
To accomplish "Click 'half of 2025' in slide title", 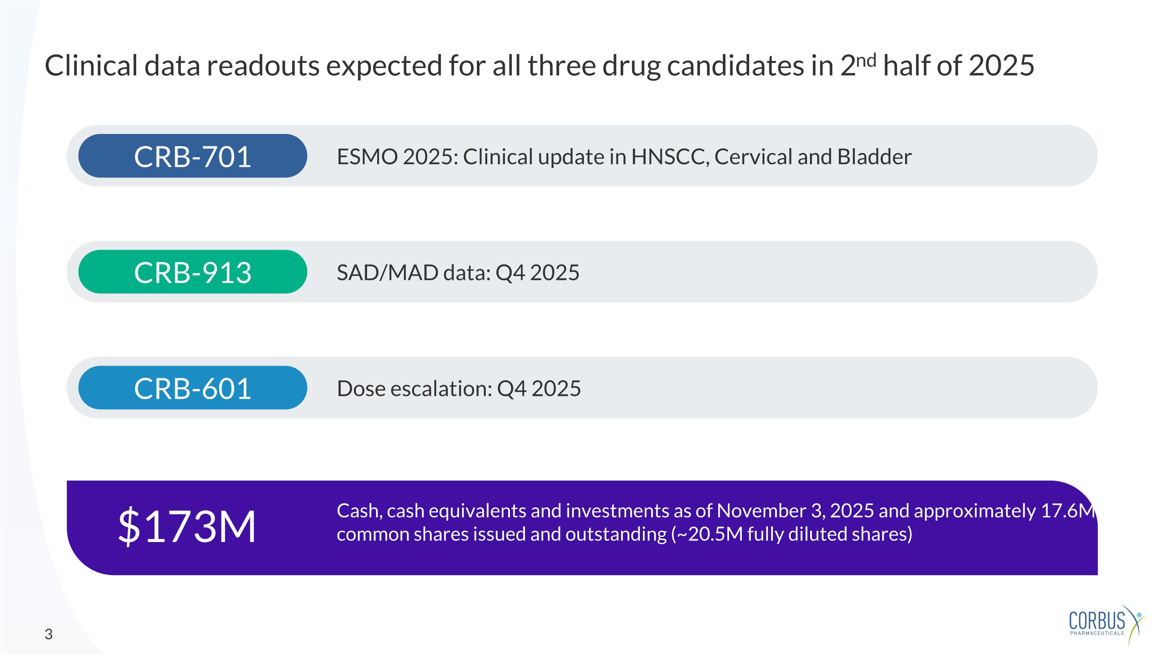I will [x=958, y=66].
